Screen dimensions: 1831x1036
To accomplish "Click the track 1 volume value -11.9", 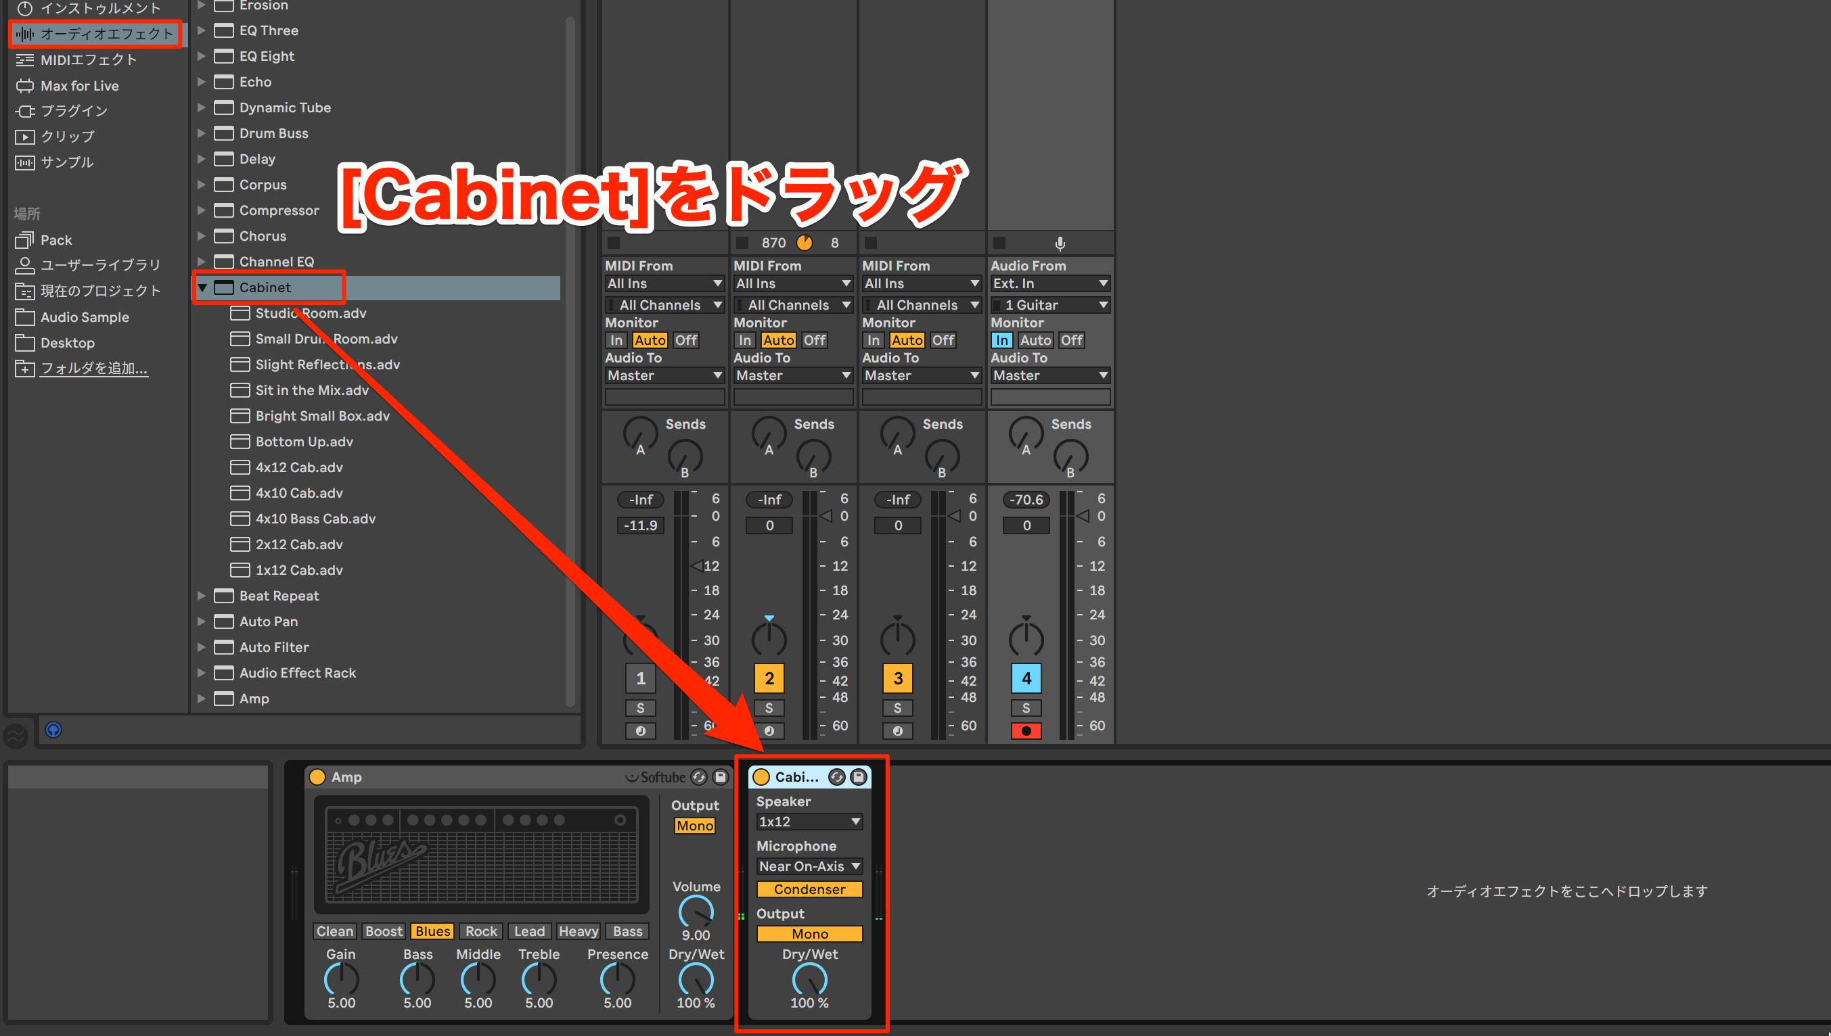I will click(640, 526).
